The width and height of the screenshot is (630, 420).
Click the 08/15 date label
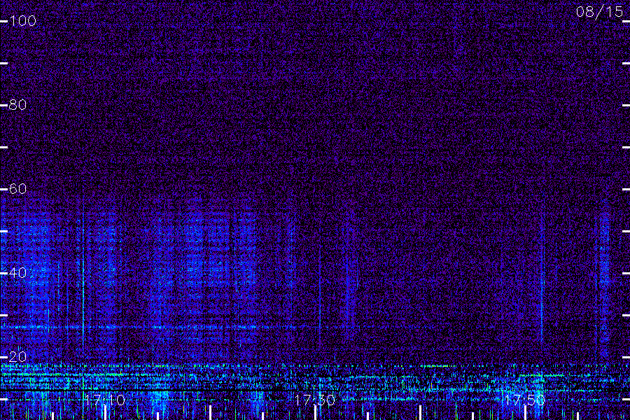coord(599,12)
